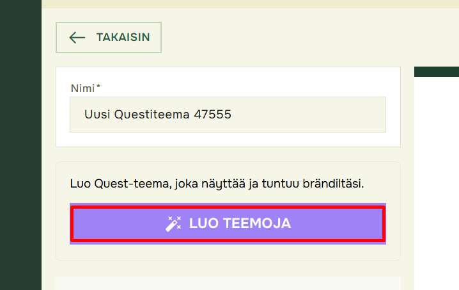
Task: Click the Quest-teema description text
Action: [x=216, y=184]
